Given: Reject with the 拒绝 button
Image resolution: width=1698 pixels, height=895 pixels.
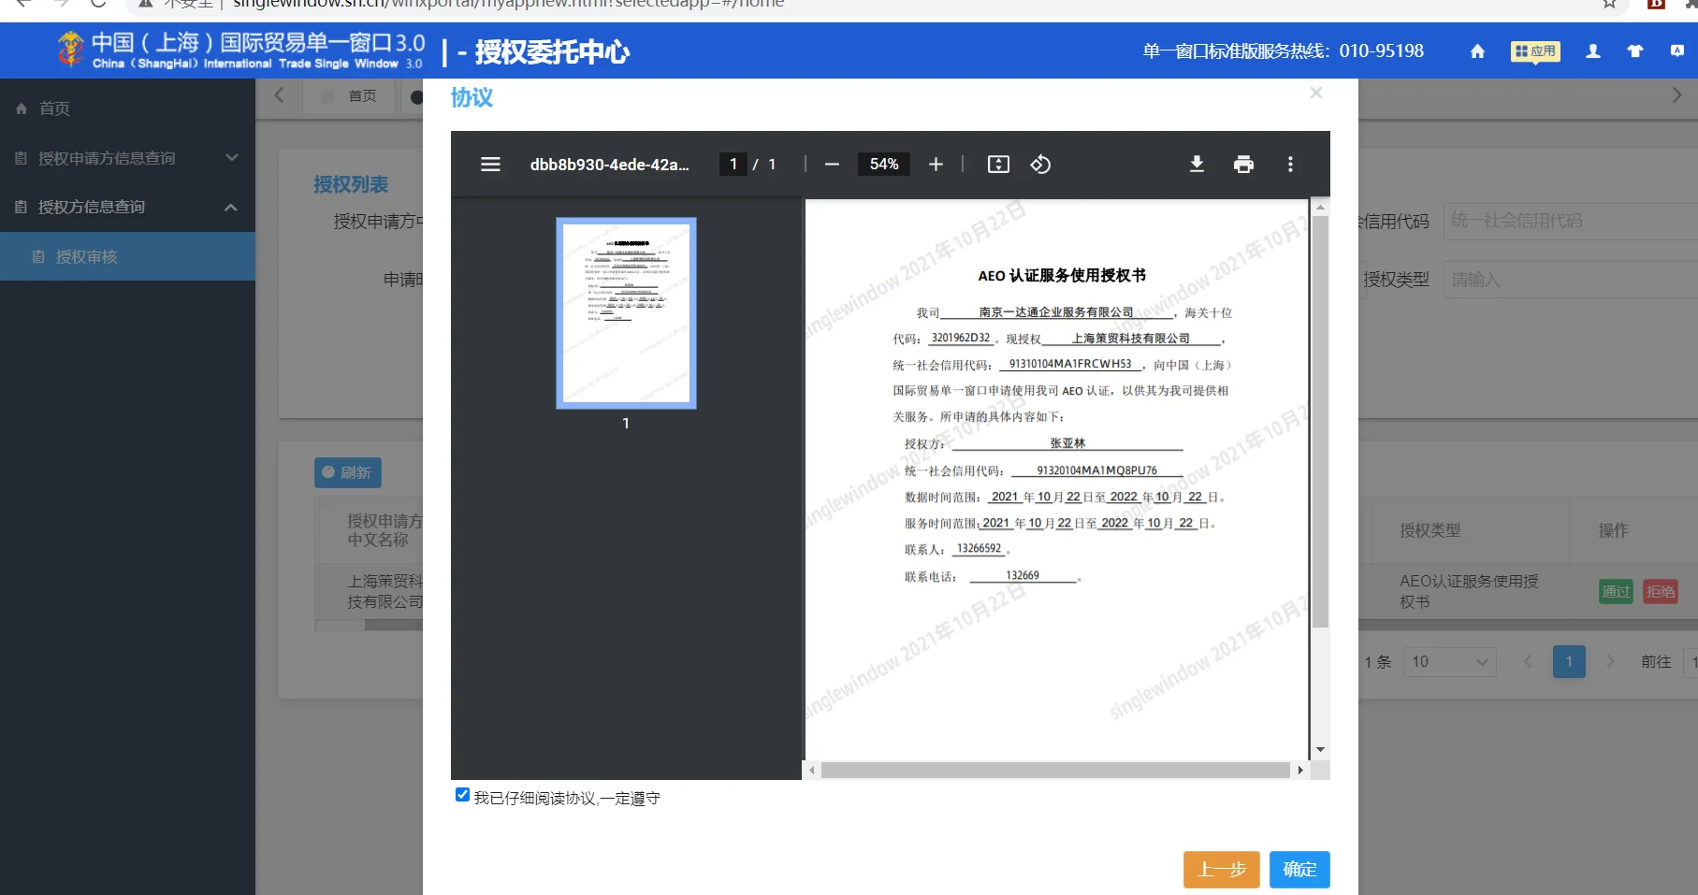Looking at the screenshot, I should pos(1661,591).
